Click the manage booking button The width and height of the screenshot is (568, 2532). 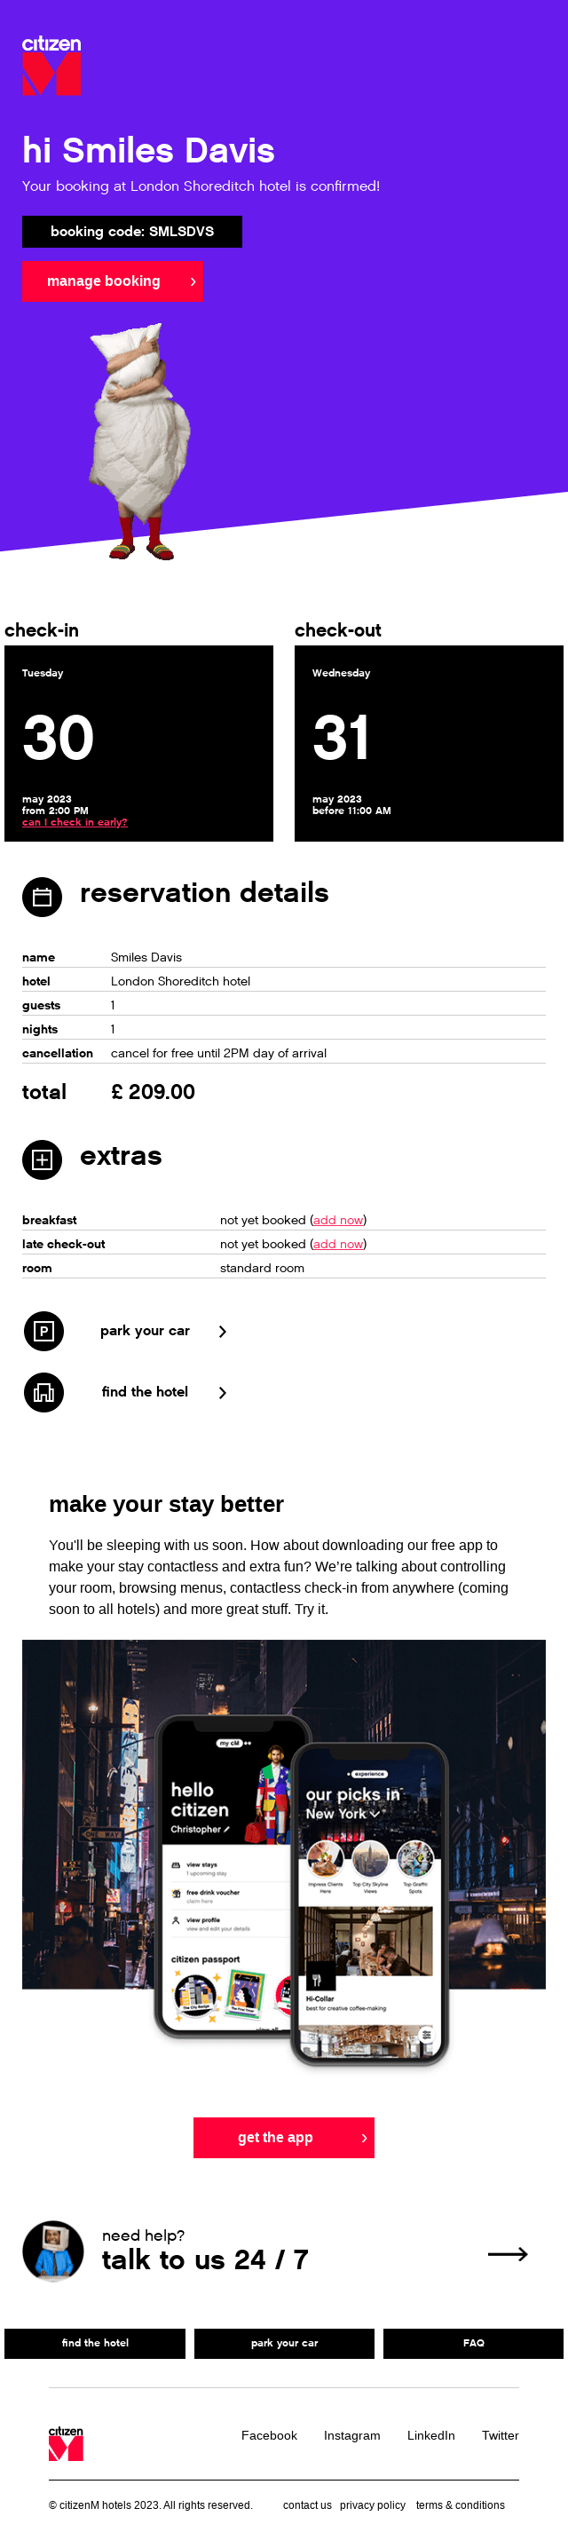(112, 281)
